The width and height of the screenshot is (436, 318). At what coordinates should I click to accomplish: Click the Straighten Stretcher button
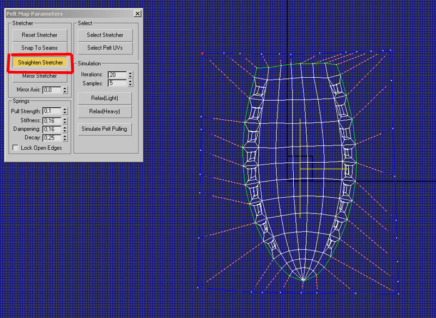pyautogui.click(x=40, y=63)
